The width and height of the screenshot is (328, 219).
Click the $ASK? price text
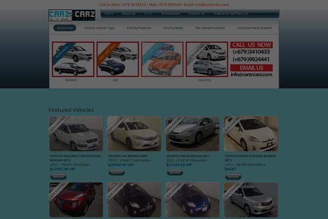tap(230, 169)
